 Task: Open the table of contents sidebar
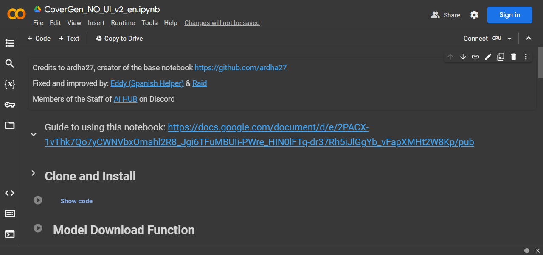click(x=9, y=43)
